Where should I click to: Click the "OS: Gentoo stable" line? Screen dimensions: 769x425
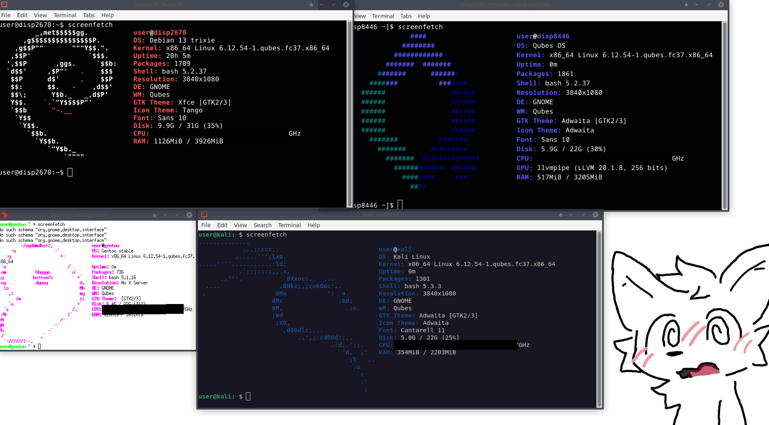point(112,251)
